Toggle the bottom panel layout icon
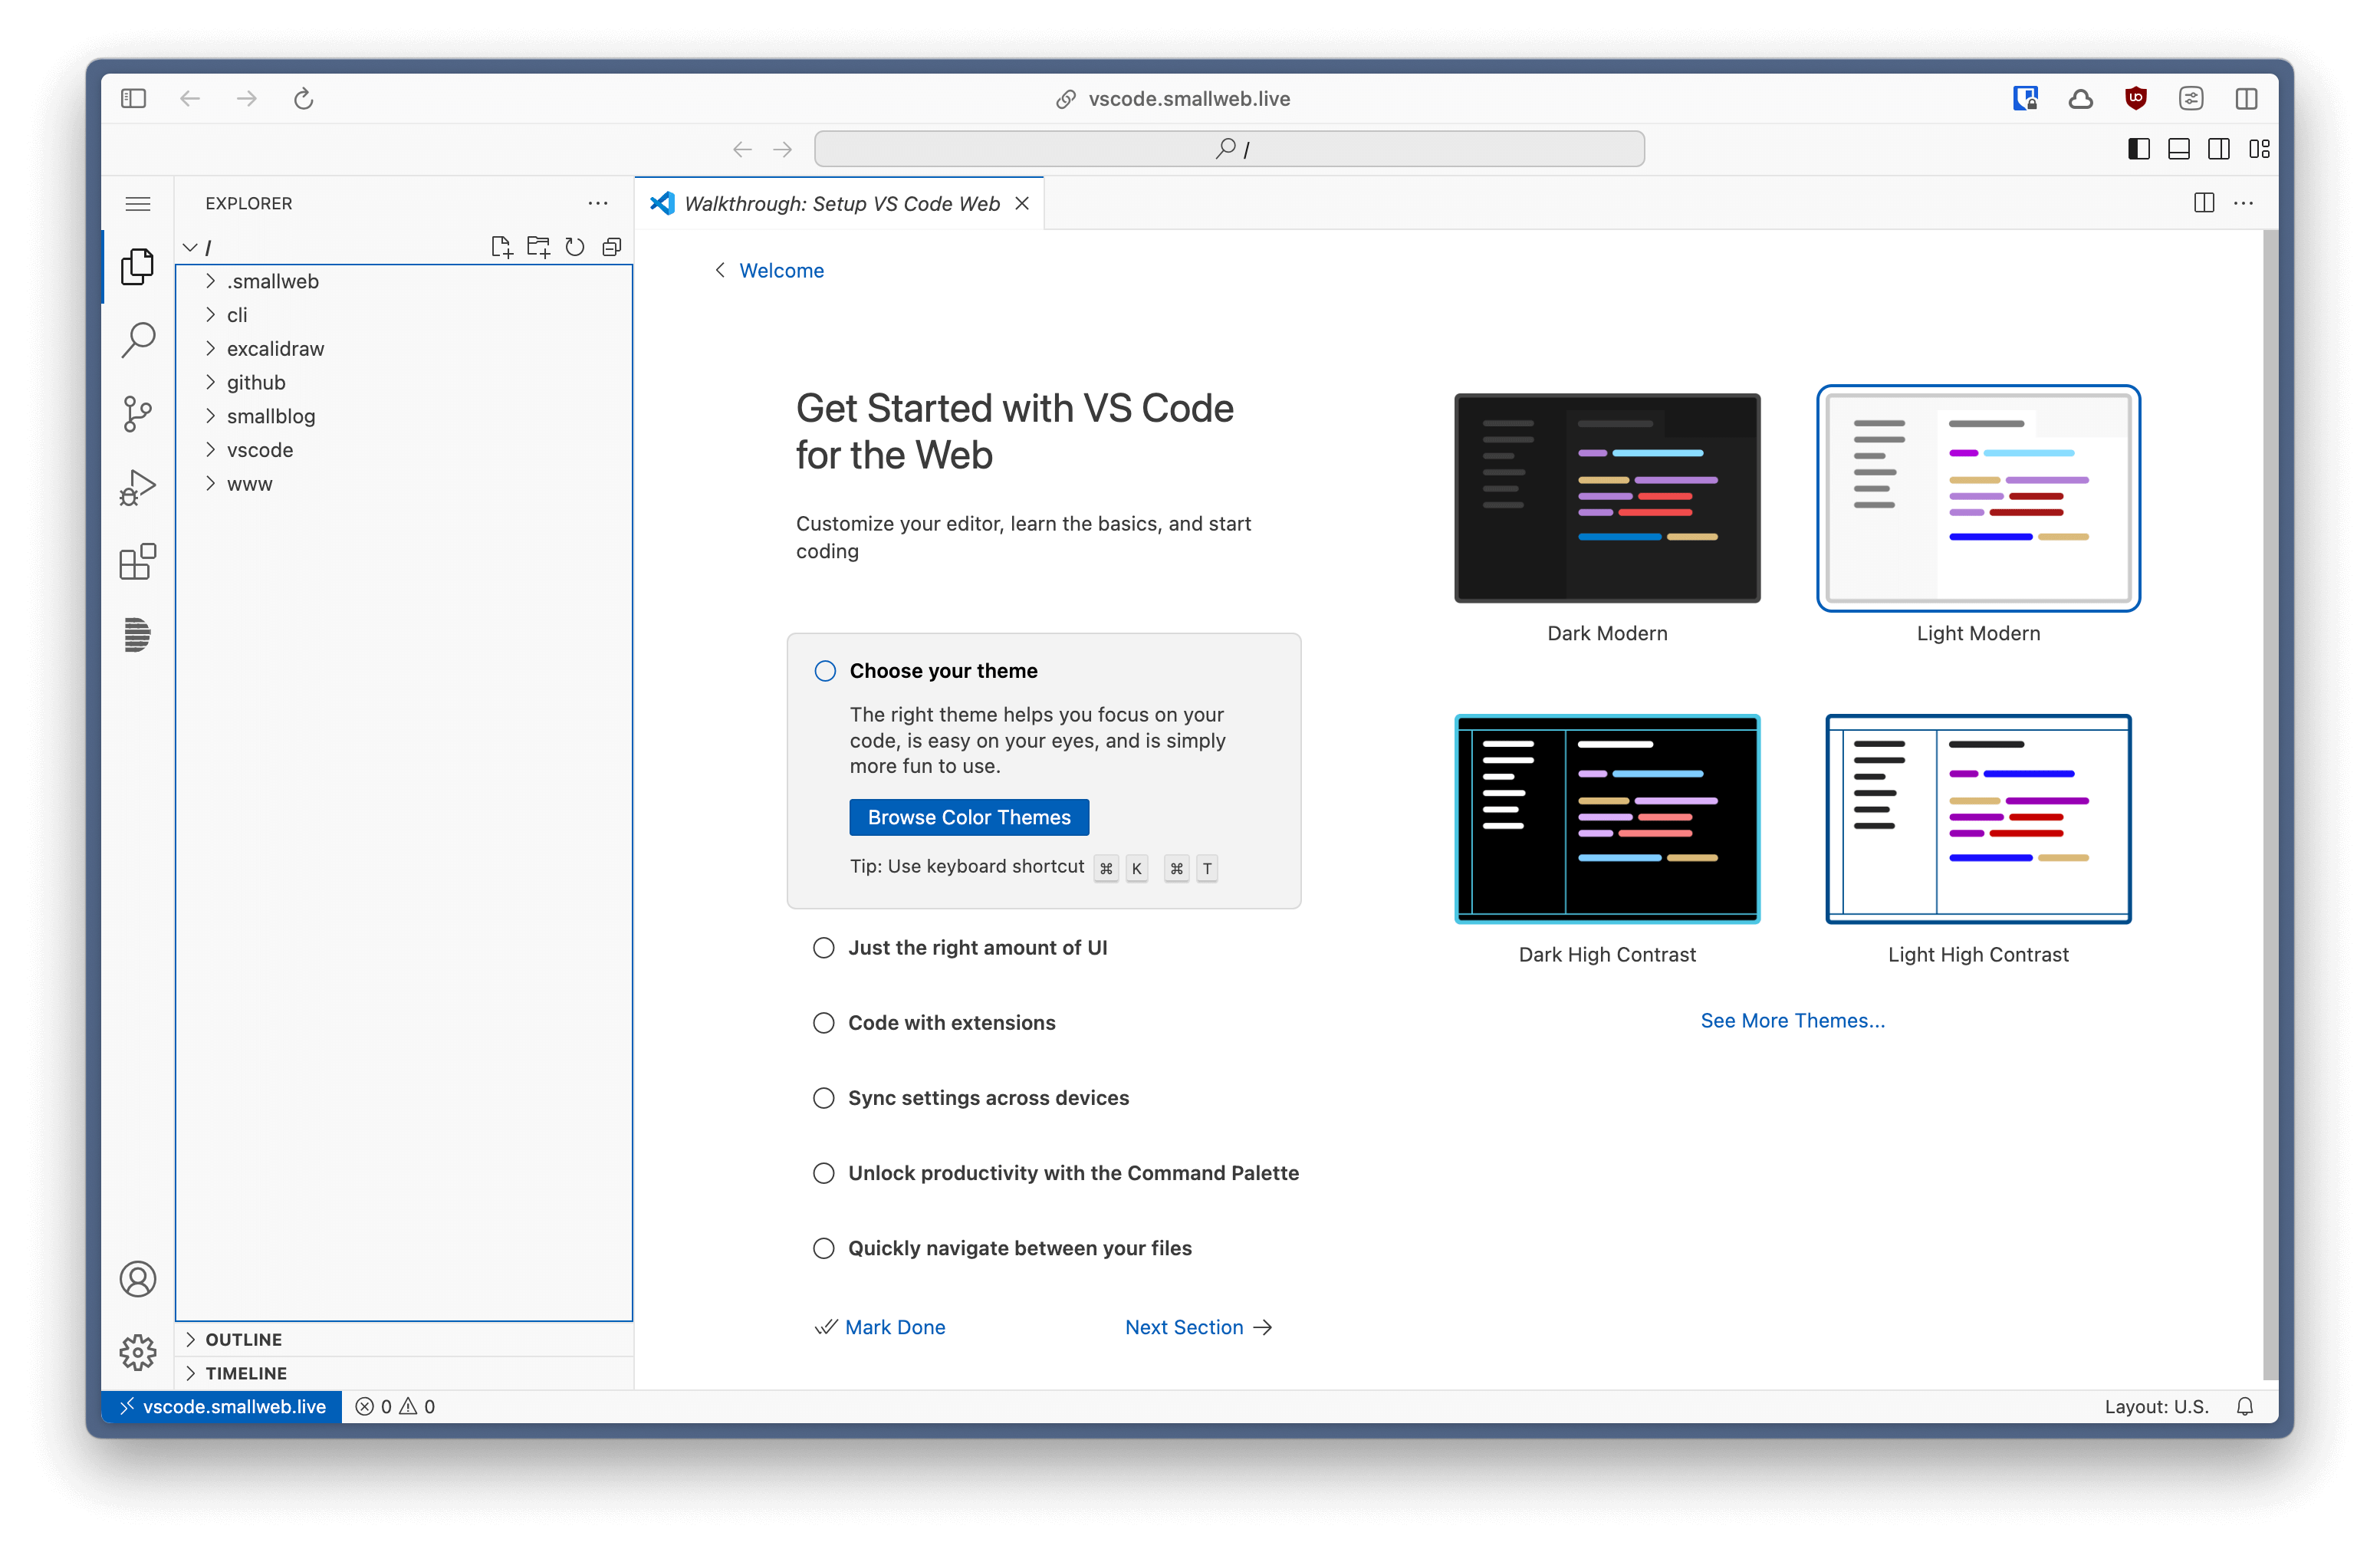This screenshot has height=1552, width=2380. coord(2179,149)
